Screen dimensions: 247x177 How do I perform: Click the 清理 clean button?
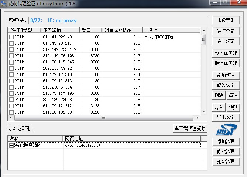click(x=233, y=95)
